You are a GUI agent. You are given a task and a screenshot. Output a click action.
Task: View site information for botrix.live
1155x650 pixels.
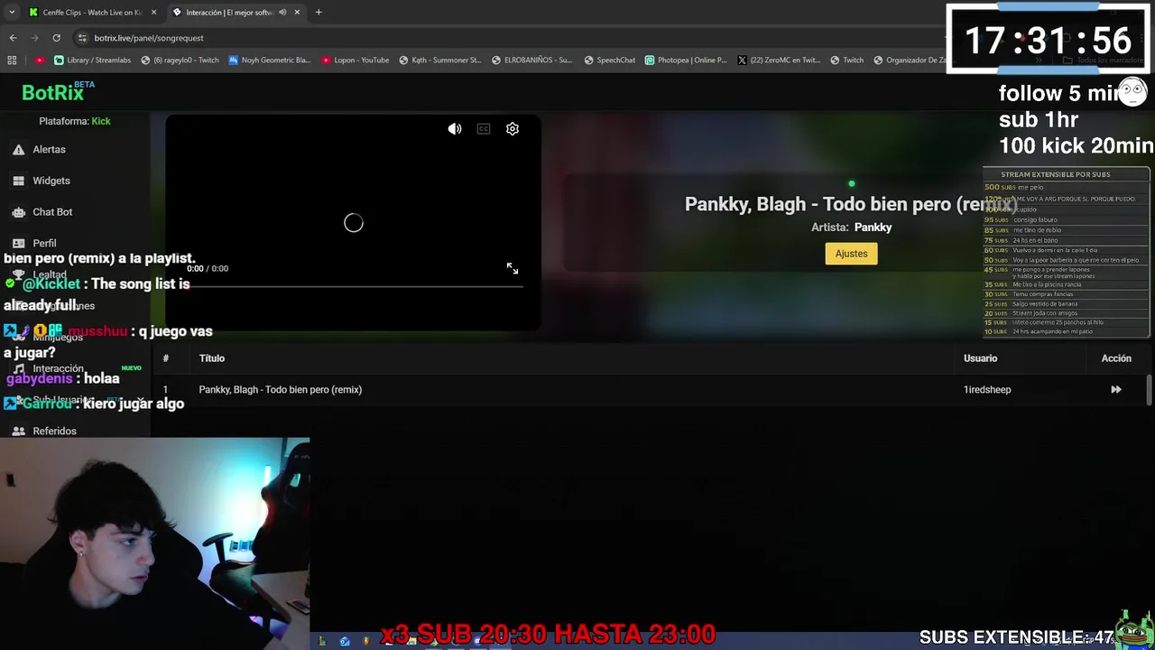[82, 38]
